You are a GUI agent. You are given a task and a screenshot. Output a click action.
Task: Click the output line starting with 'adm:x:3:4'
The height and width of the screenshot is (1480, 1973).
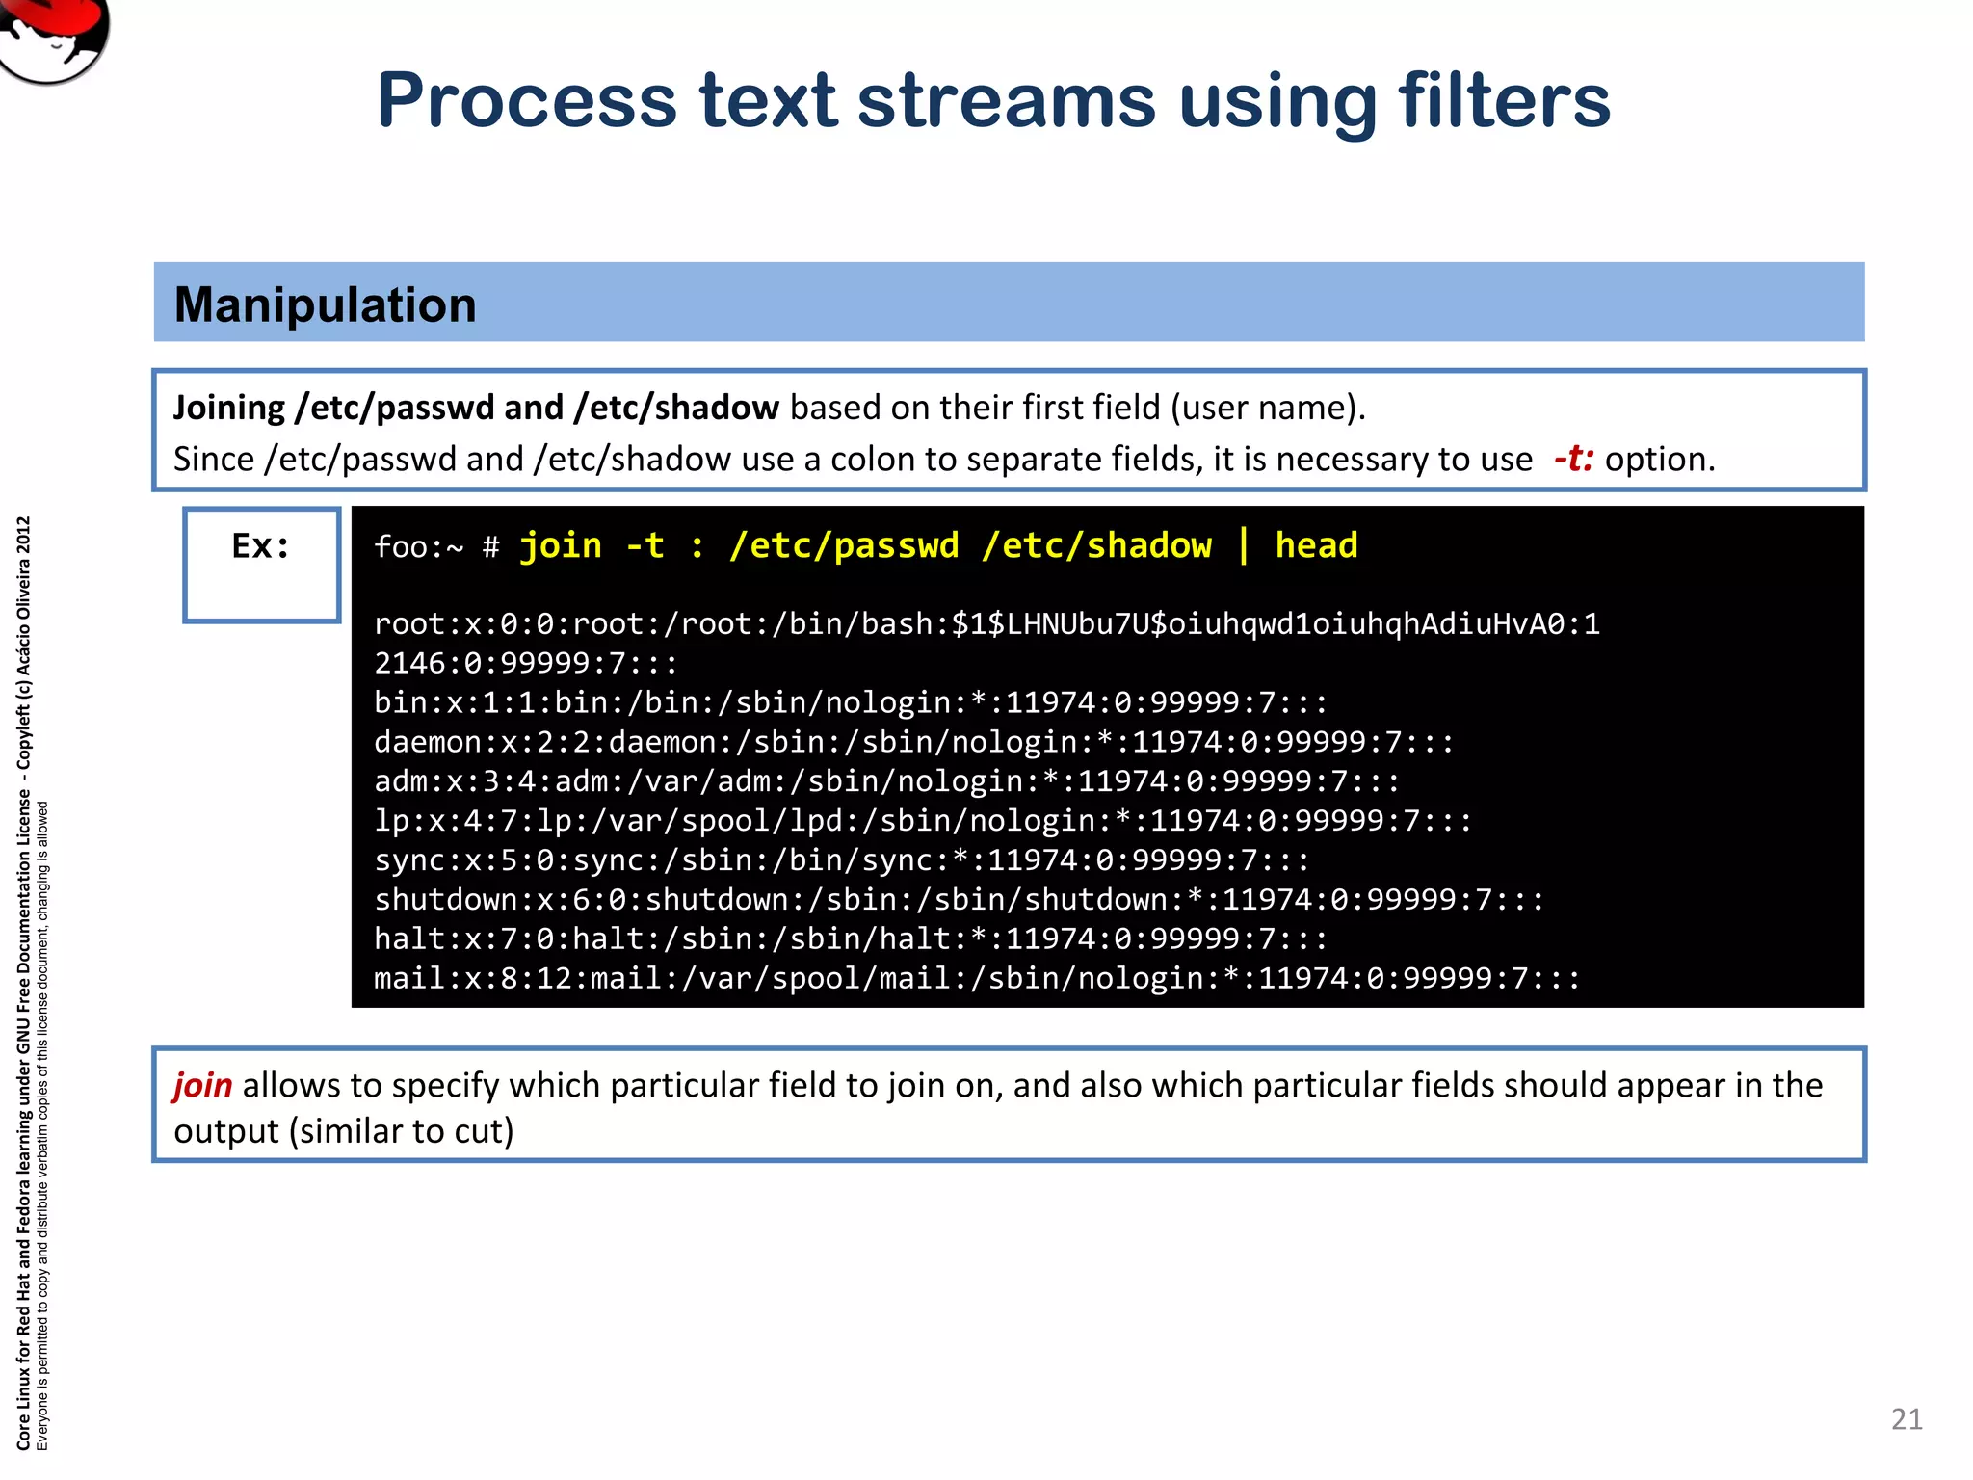pos(886,781)
